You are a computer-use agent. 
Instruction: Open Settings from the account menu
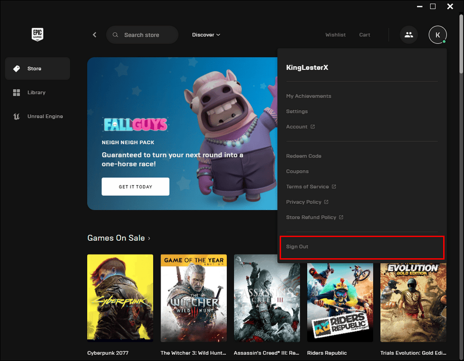pos(296,111)
